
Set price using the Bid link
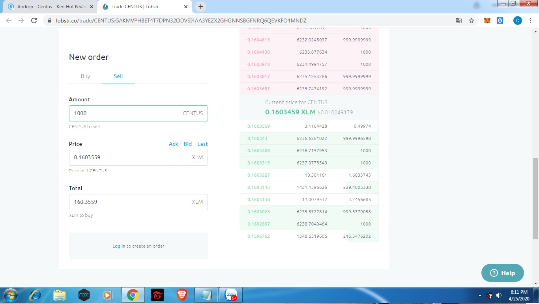187,144
